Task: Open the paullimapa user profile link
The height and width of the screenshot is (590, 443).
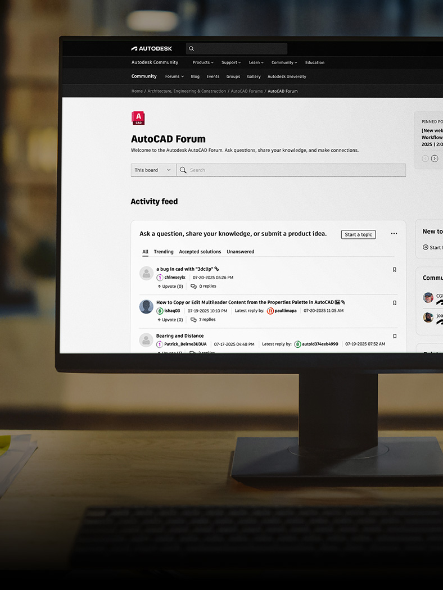Action: pyautogui.click(x=285, y=311)
